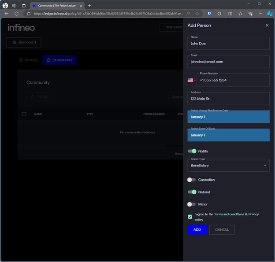Open the browser extensions icon
This screenshot has width=275, height=262.
coord(219,14)
